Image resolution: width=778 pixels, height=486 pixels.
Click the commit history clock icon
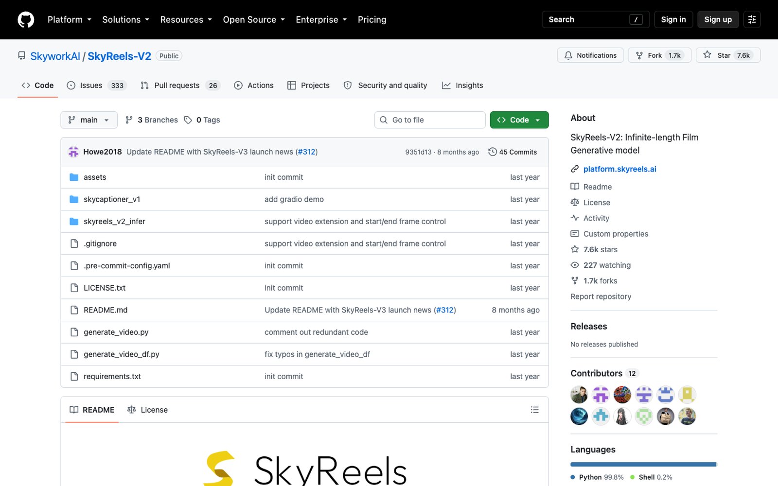coord(493,152)
